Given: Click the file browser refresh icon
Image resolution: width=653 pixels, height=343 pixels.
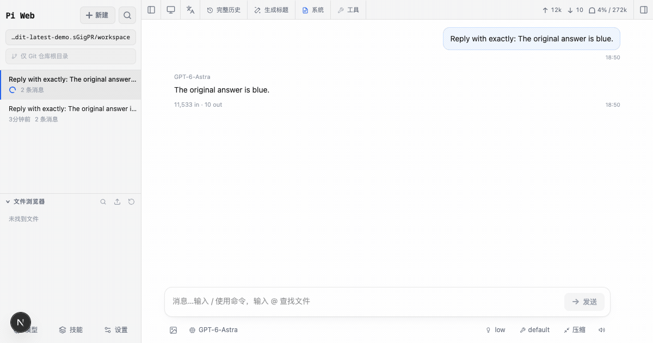Looking at the screenshot, I should (x=131, y=201).
